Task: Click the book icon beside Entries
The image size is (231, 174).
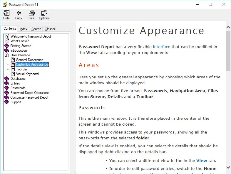Action: tap(7, 83)
